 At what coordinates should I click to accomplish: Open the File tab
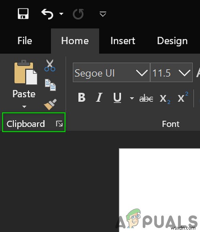25,41
